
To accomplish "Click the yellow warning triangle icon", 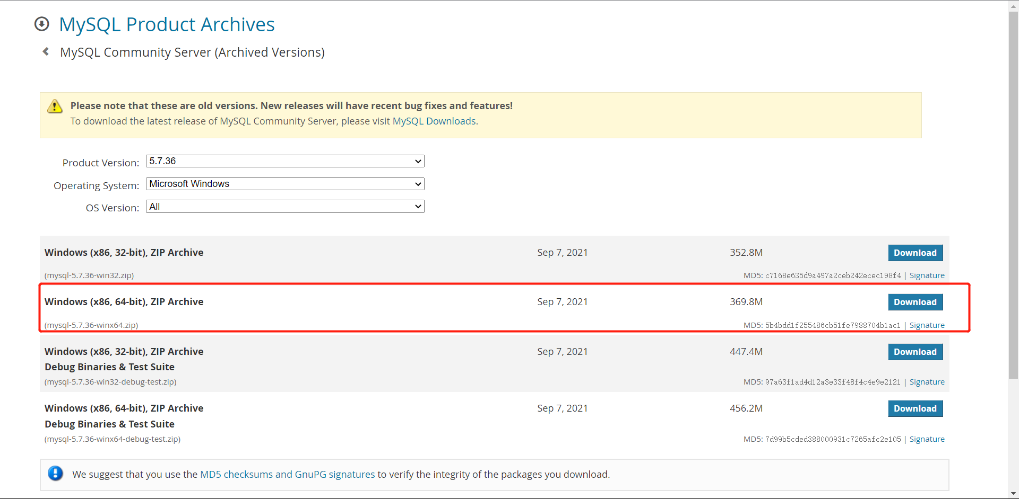I will pyautogui.click(x=55, y=106).
